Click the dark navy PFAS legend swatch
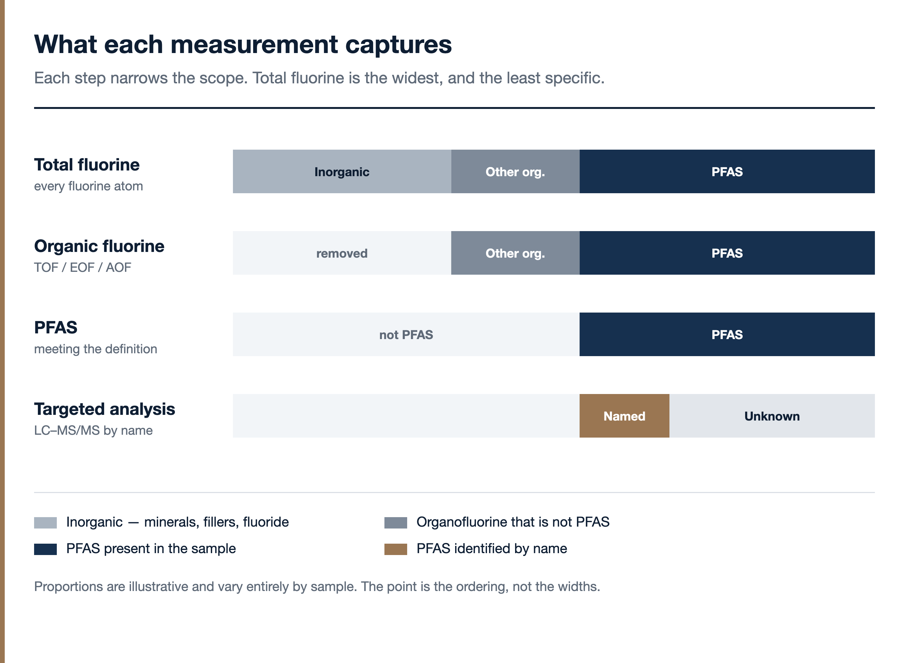The height and width of the screenshot is (663, 909). click(x=45, y=549)
